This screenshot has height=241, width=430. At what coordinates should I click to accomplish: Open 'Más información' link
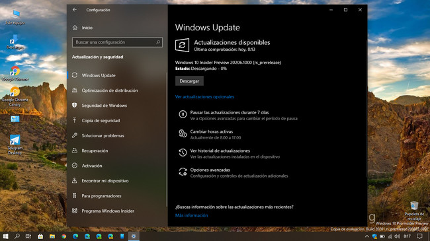pyautogui.click(x=191, y=215)
